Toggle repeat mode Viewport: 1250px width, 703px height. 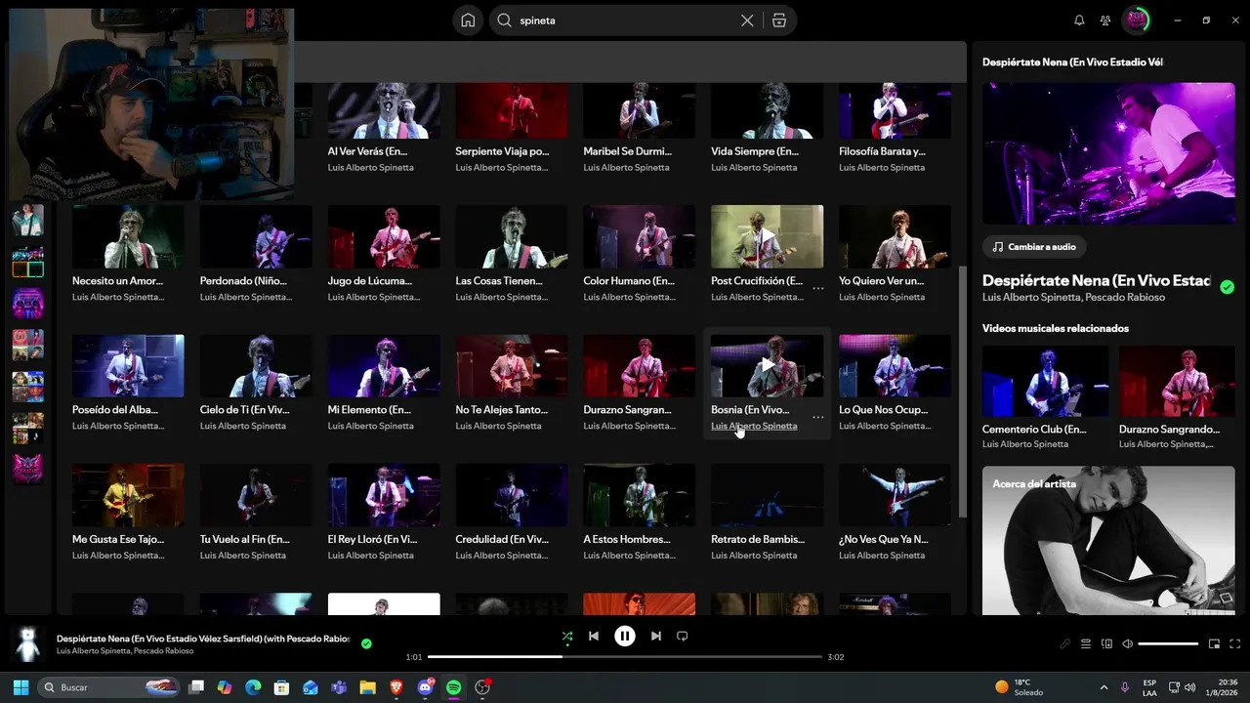[x=683, y=636]
